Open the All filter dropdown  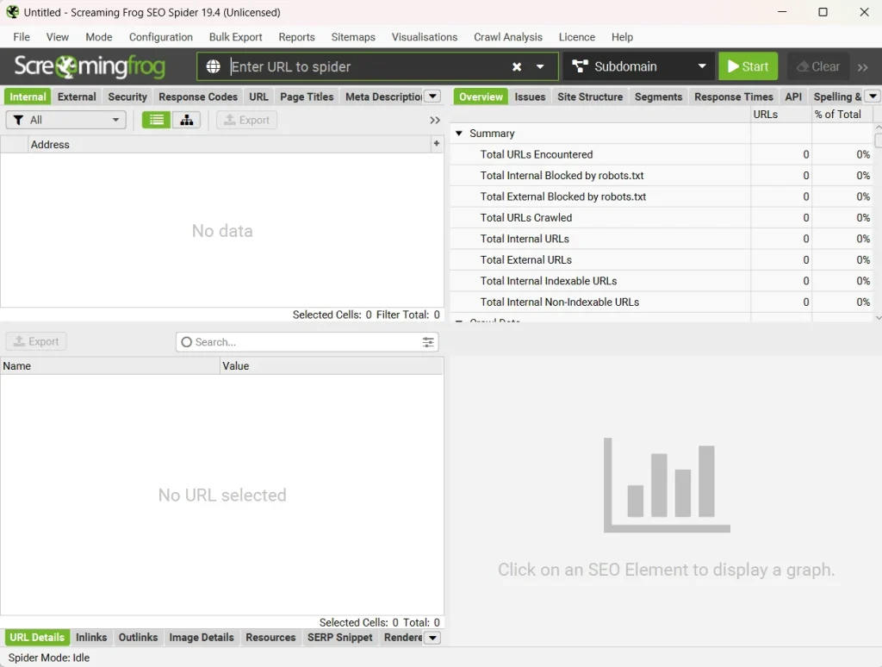click(65, 120)
